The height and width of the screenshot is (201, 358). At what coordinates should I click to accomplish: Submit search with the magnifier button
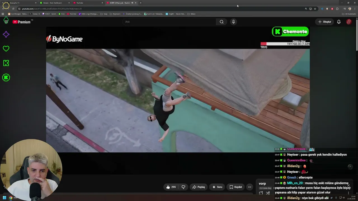click(x=222, y=22)
